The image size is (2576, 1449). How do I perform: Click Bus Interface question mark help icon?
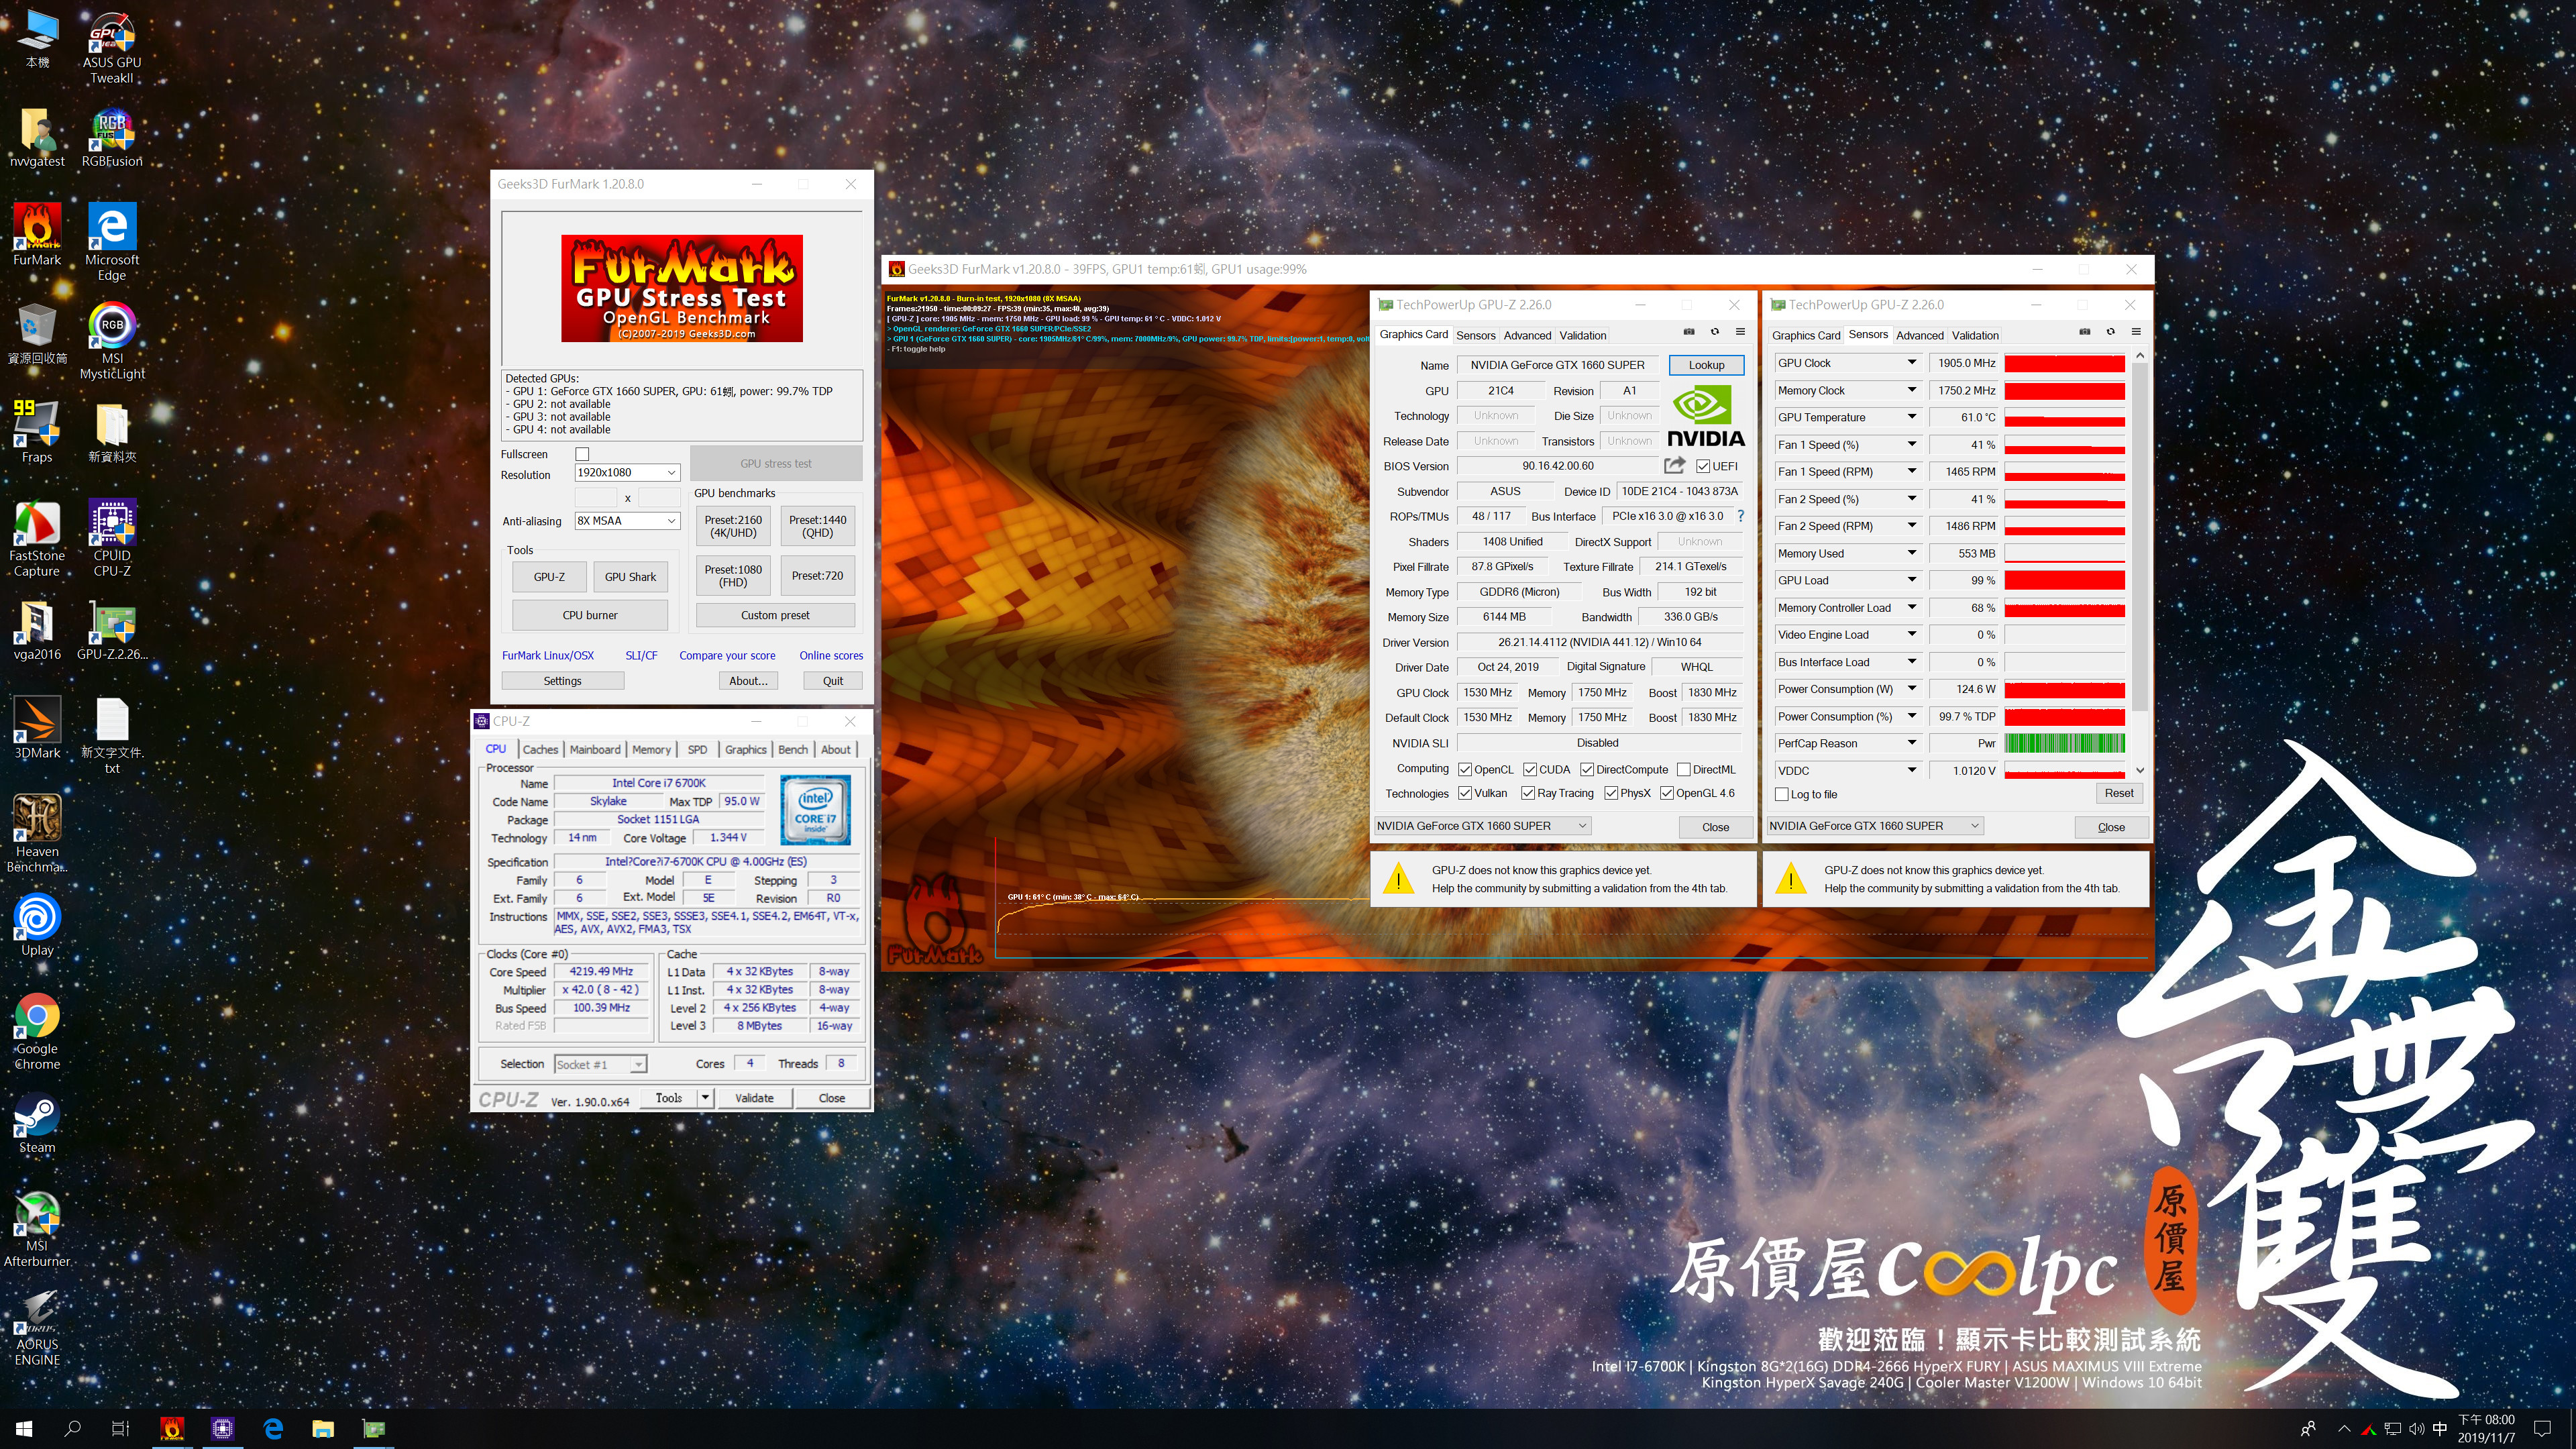coord(1741,516)
